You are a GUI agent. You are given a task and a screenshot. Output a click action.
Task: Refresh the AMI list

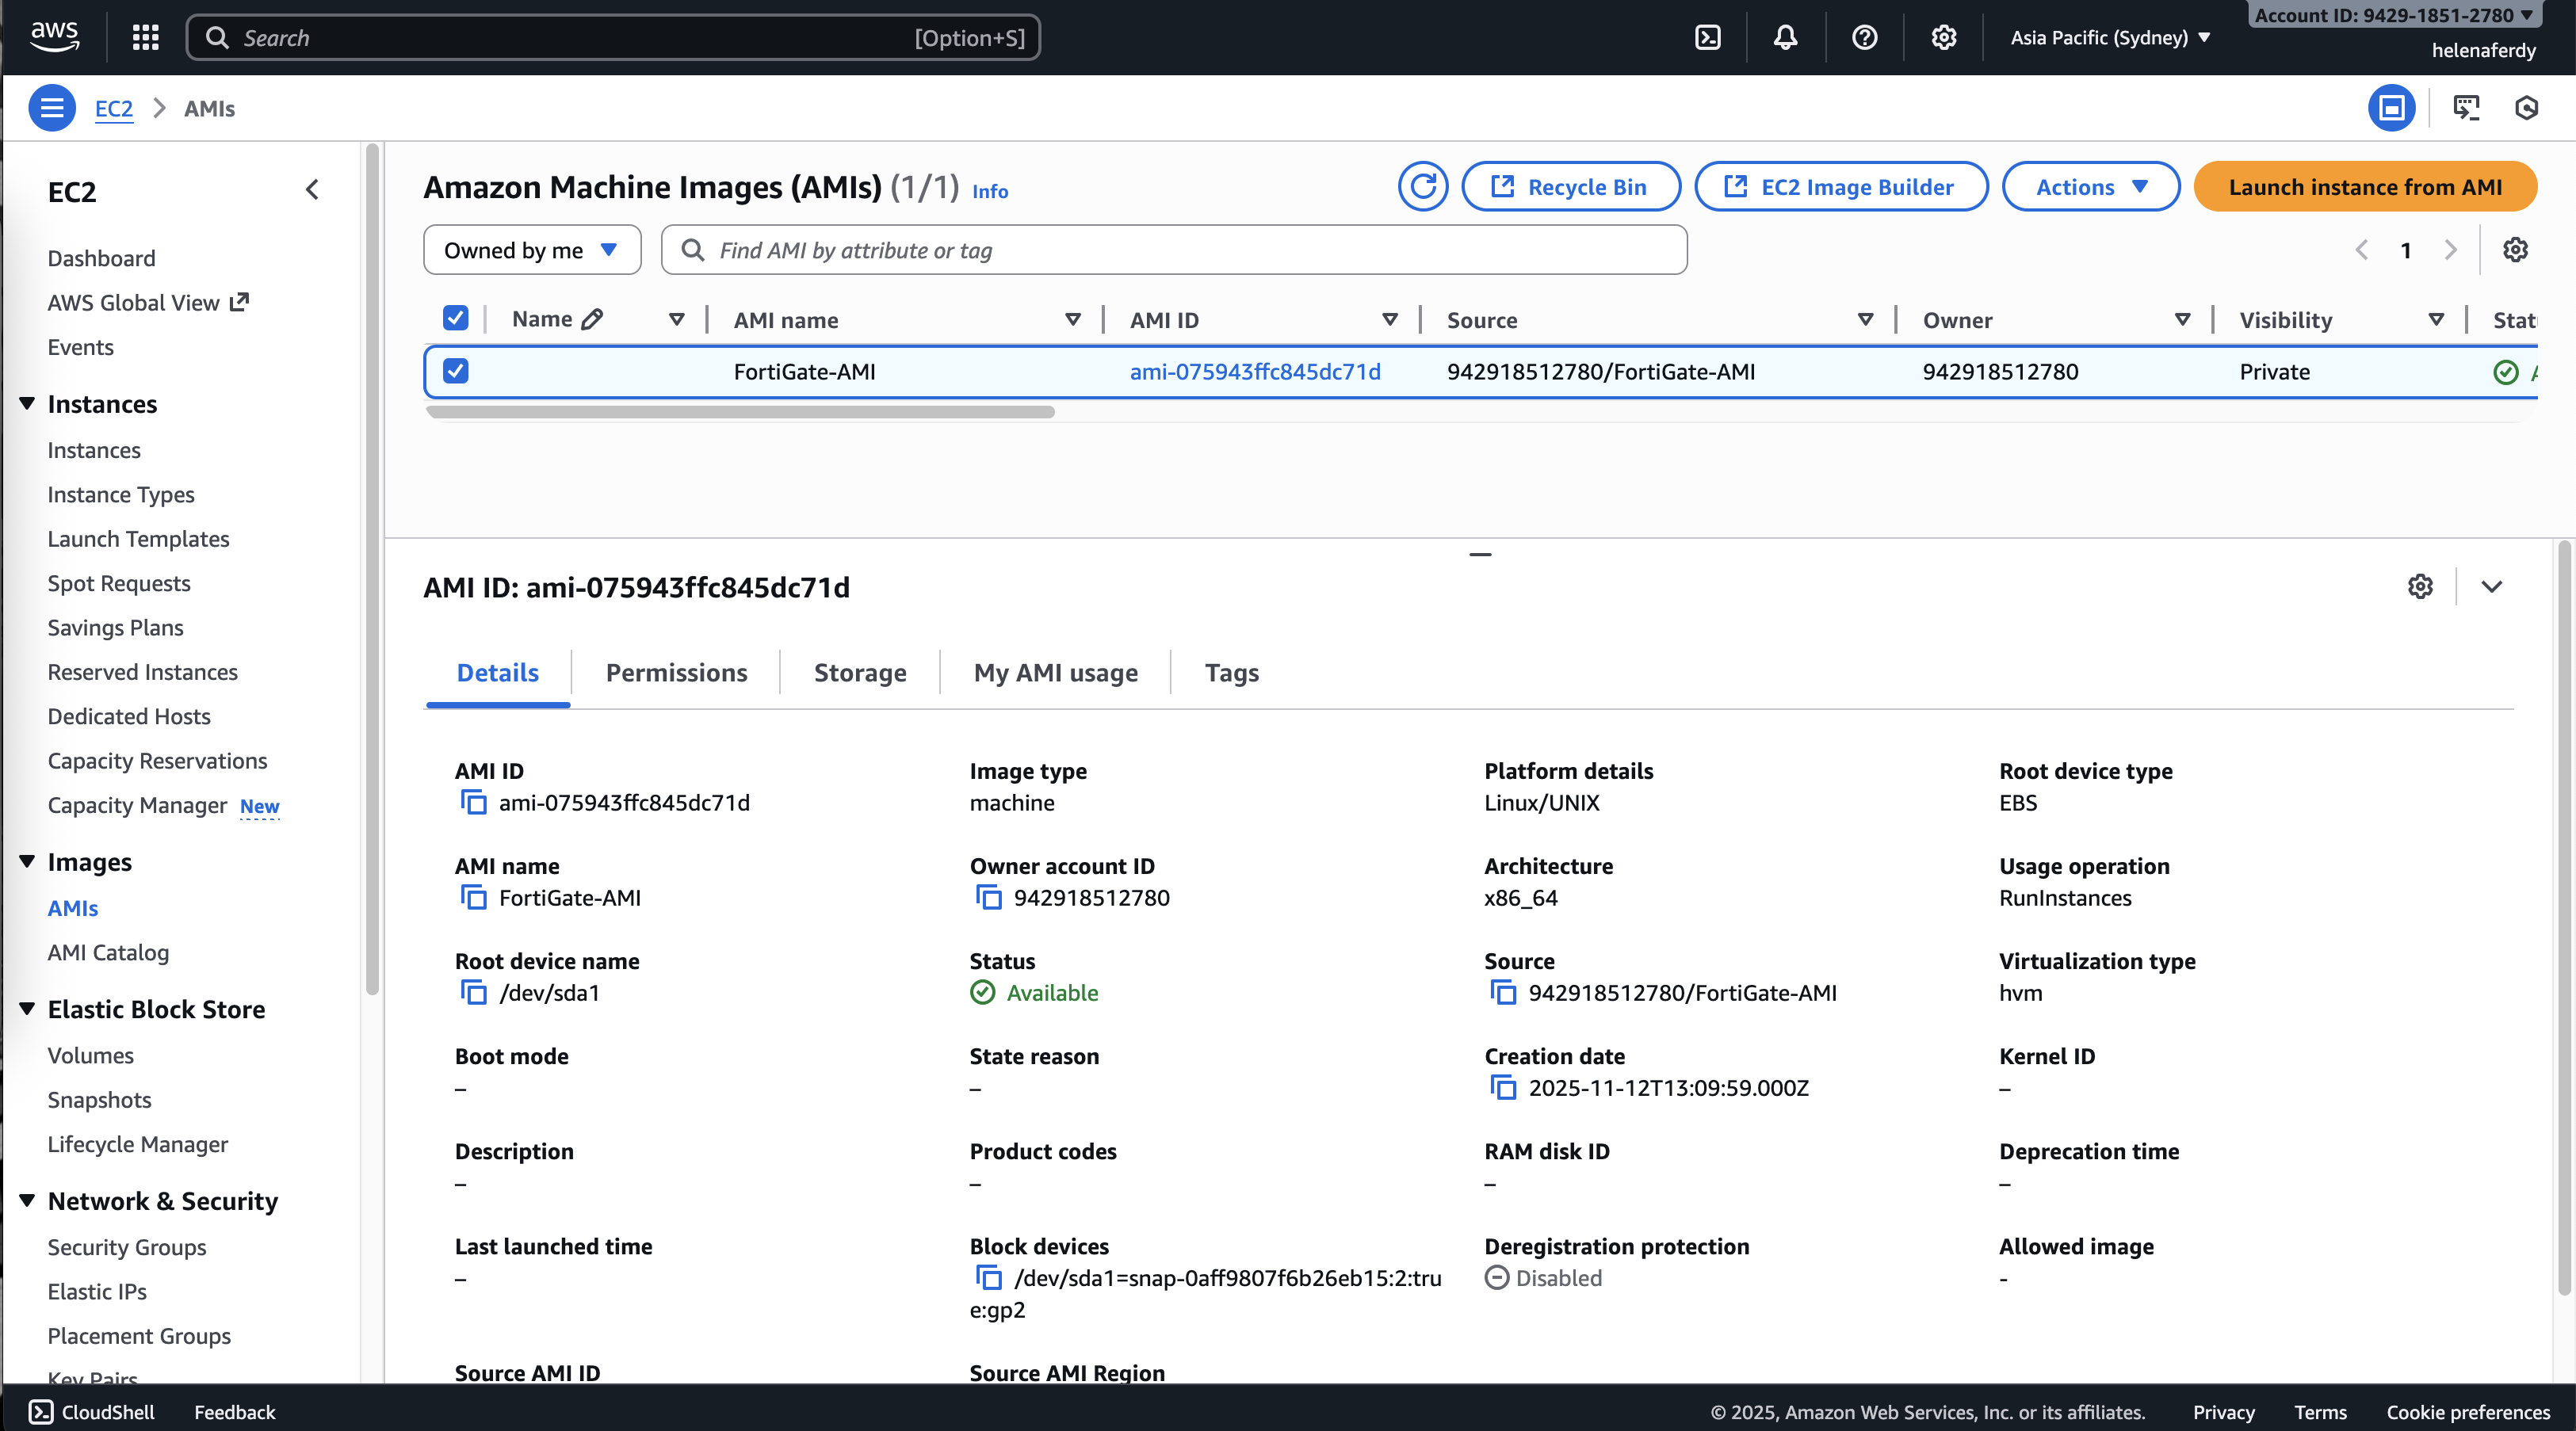click(x=1423, y=187)
